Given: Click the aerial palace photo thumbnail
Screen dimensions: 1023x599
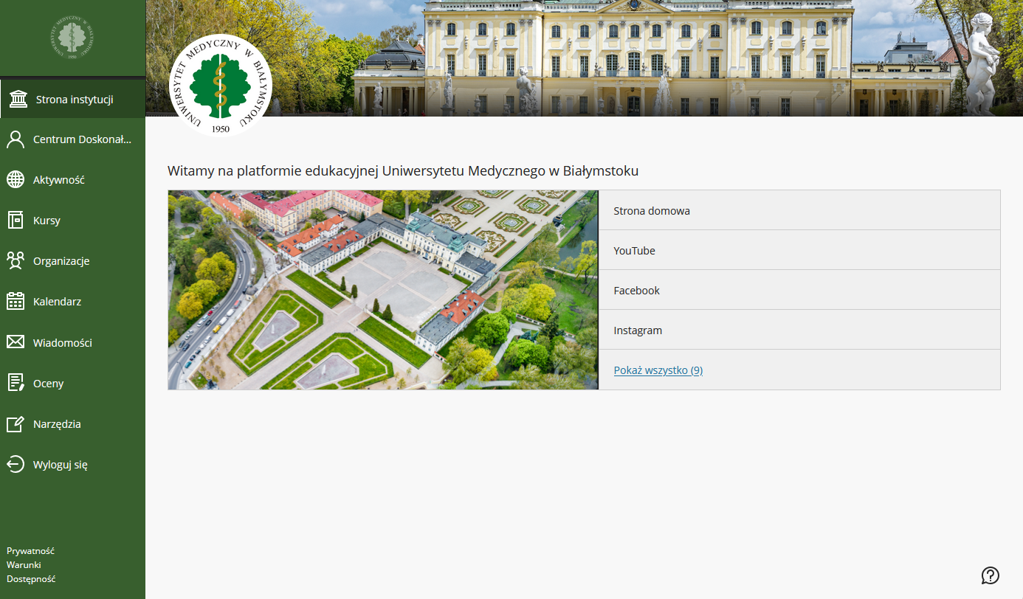Looking at the screenshot, I should point(383,290).
